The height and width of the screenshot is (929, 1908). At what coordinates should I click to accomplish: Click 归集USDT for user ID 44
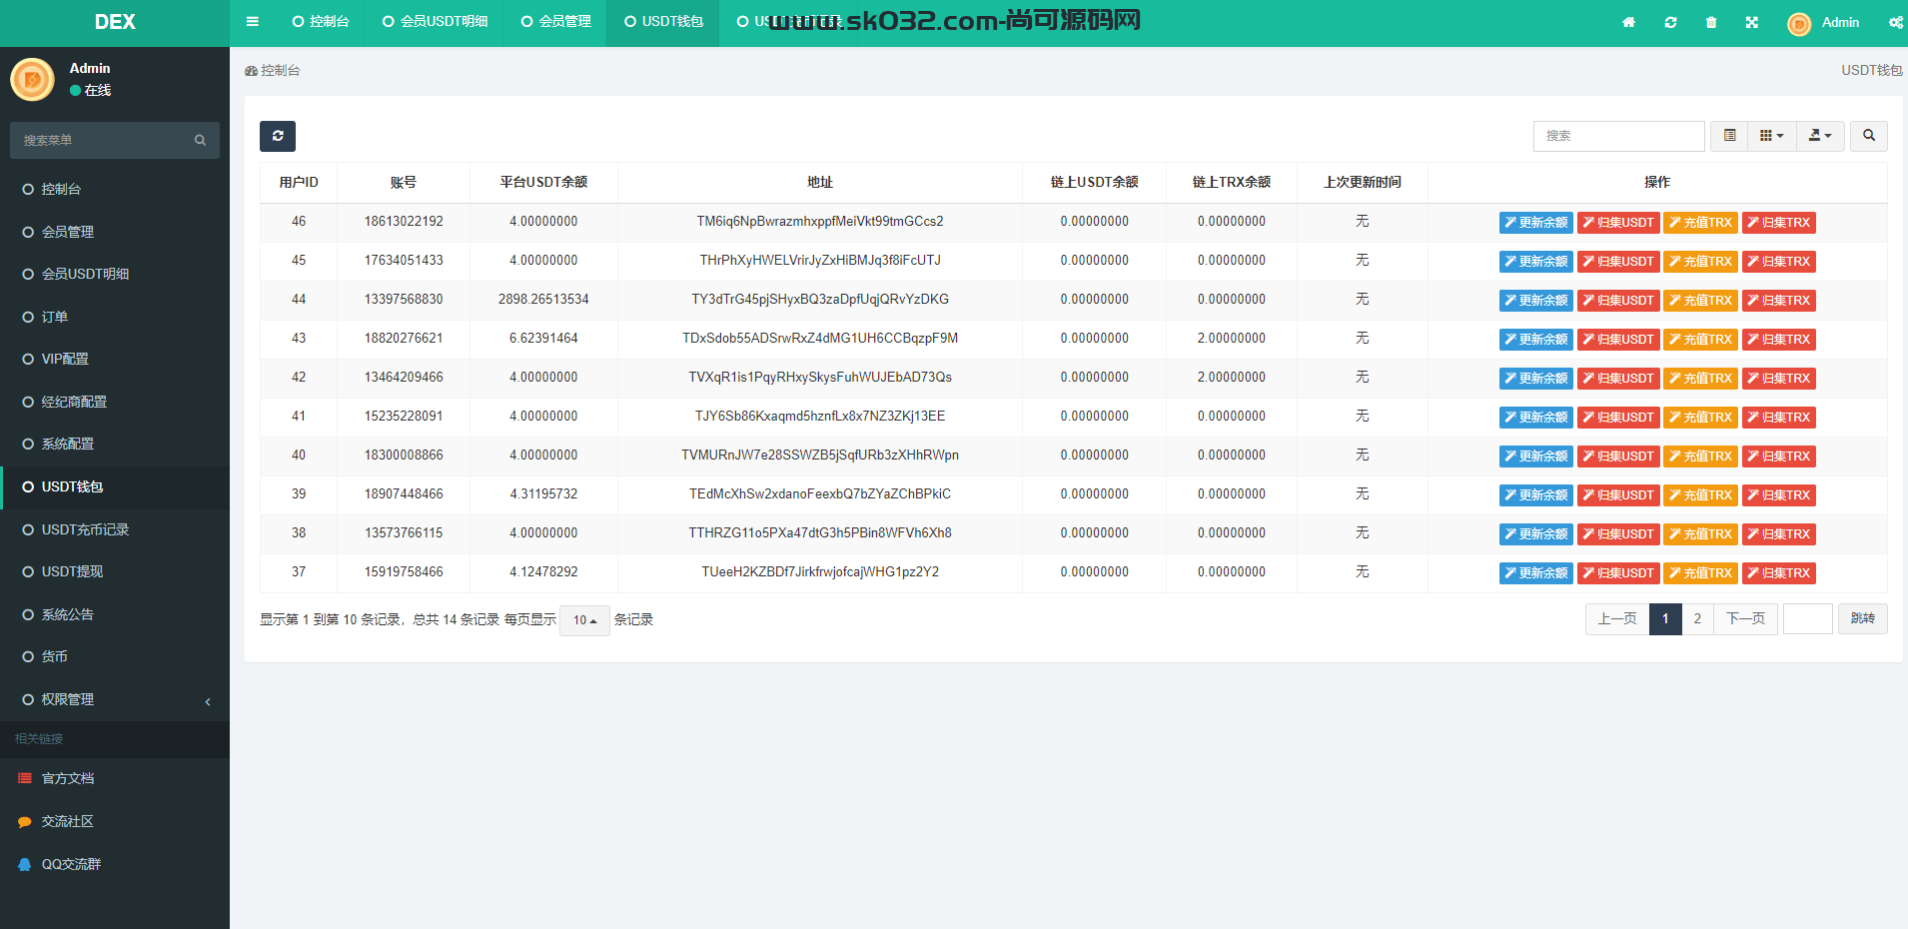point(1618,301)
